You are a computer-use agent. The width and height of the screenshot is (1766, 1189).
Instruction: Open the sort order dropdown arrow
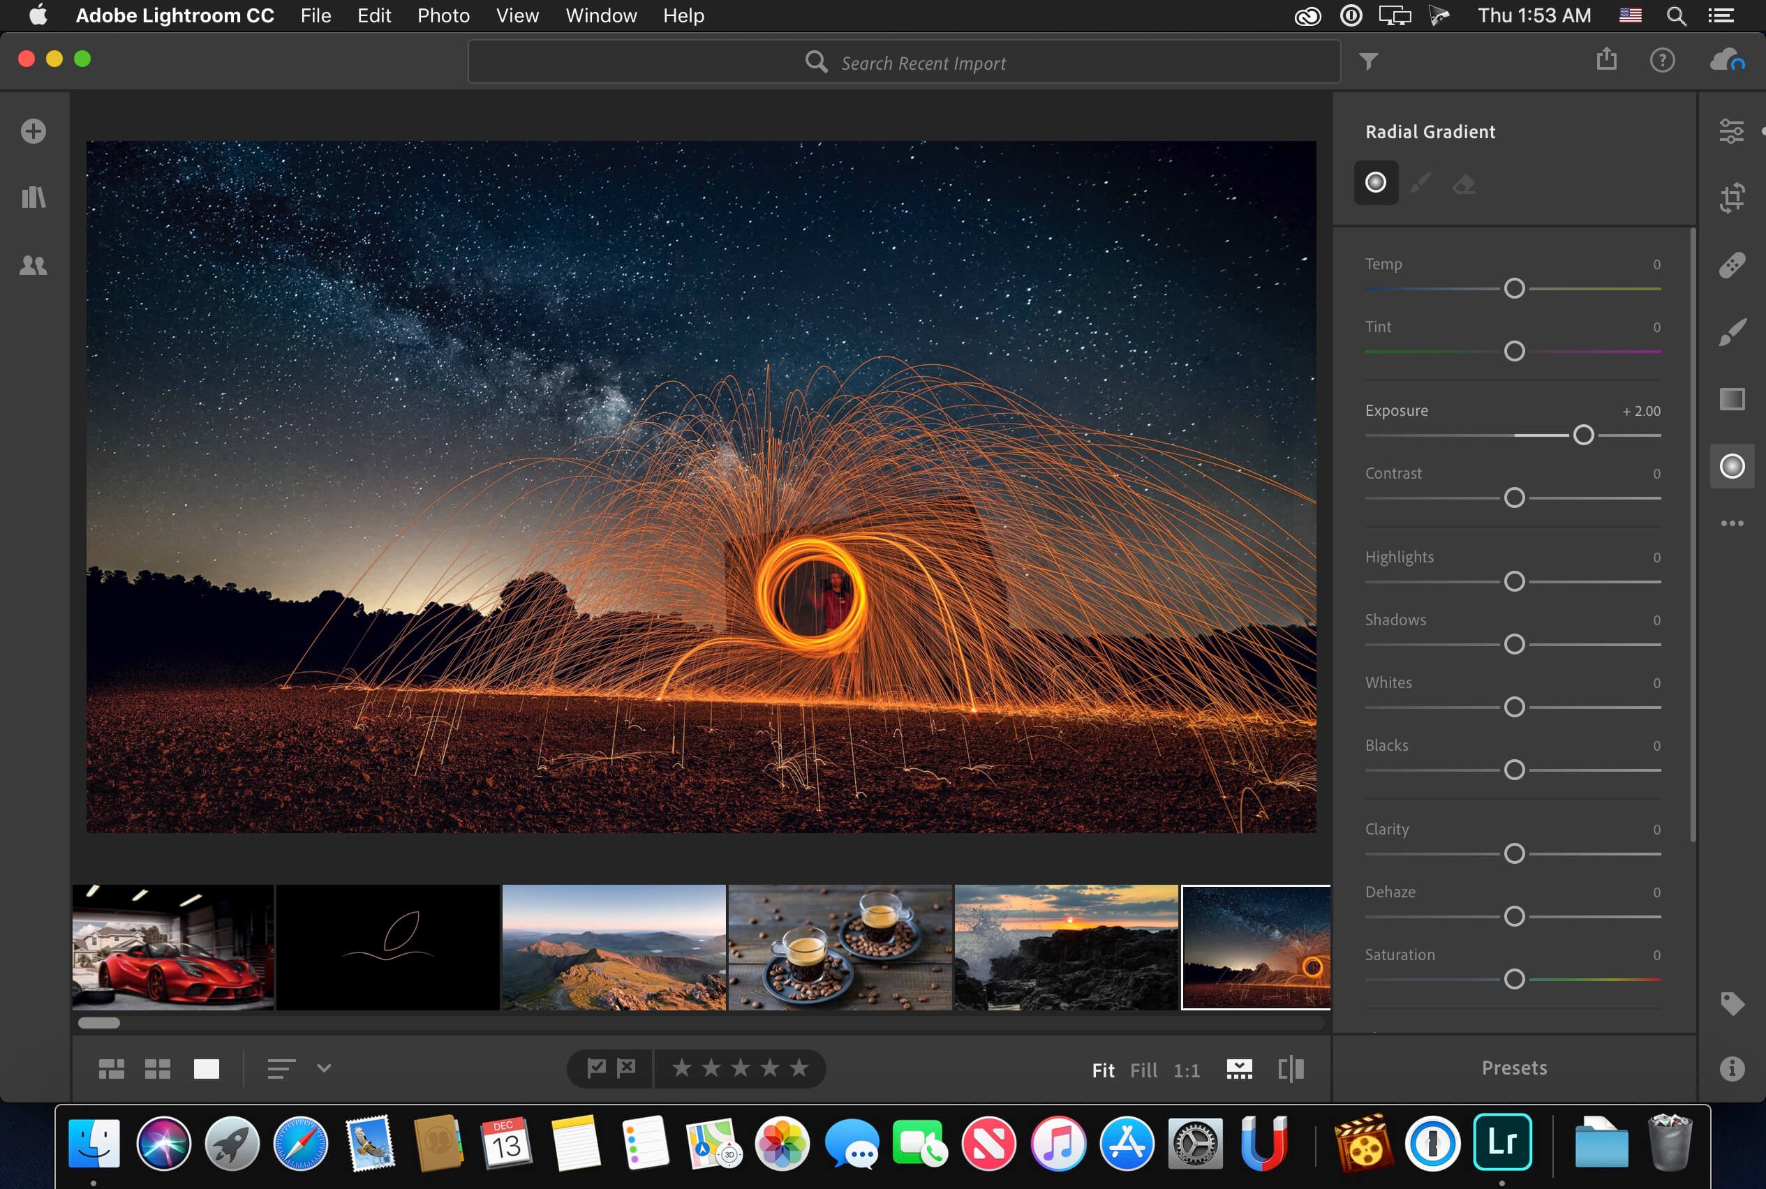320,1068
